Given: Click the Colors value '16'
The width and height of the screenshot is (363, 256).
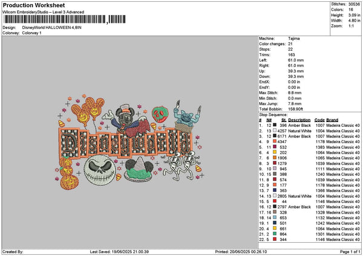Looking at the screenshot, I should pyautogui.click(x=351, y=10).
